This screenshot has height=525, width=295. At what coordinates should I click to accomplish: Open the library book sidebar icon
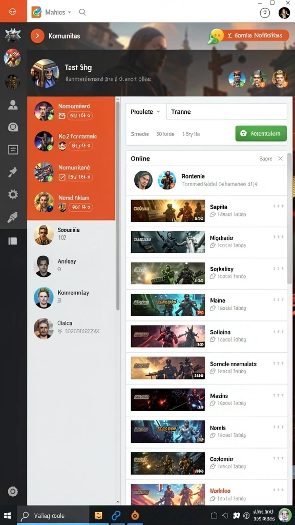[13, 241]
